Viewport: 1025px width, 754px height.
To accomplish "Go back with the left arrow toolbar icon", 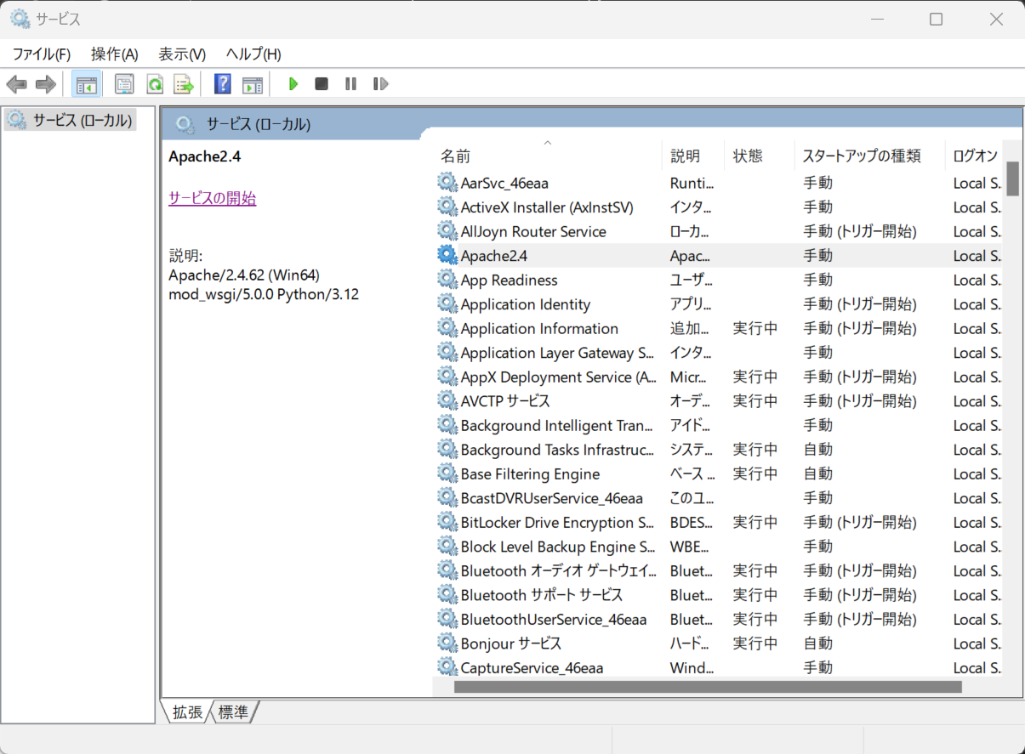I will [x=17, y=84].
